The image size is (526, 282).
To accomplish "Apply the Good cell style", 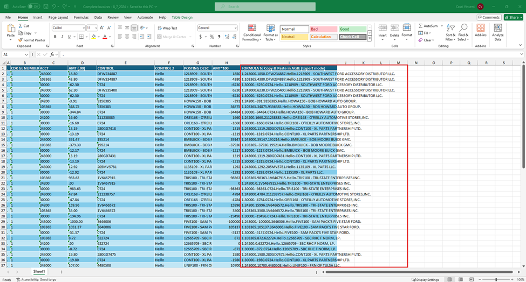I will click(x=352, y=29).
